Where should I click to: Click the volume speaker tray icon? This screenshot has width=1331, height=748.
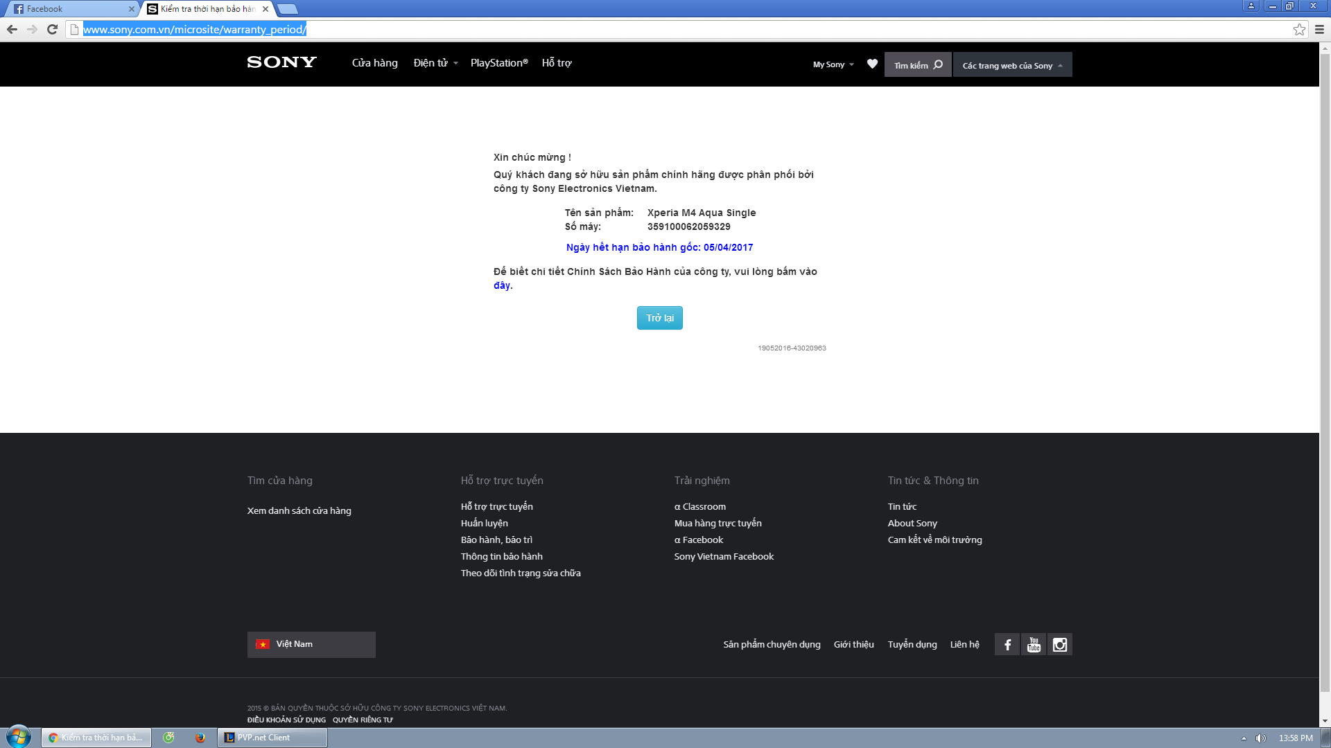(x=1260, y=738)
